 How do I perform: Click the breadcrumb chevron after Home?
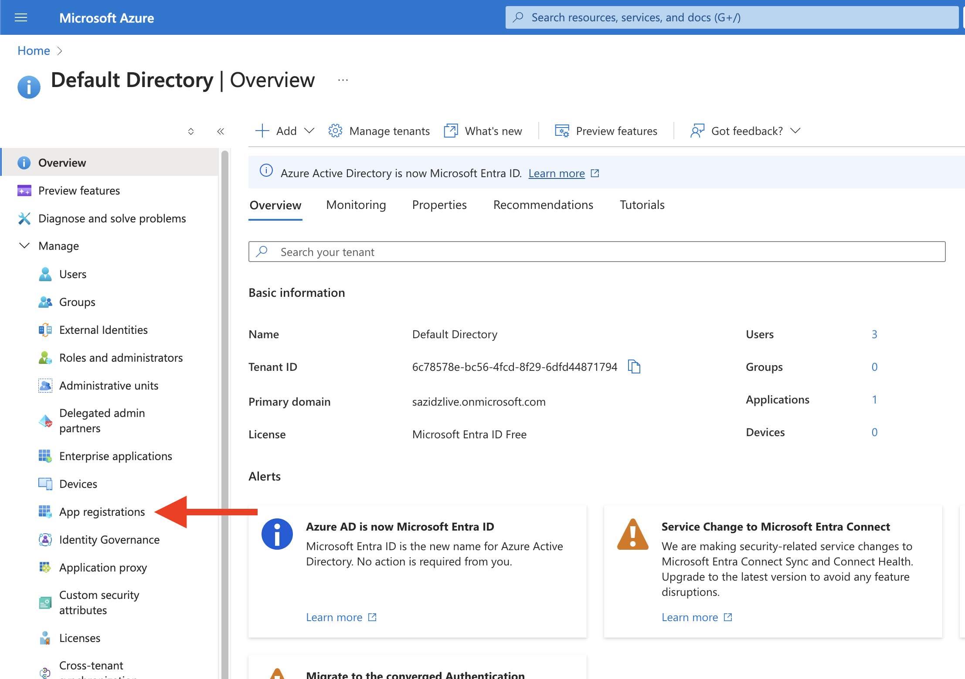coord(60,51)
